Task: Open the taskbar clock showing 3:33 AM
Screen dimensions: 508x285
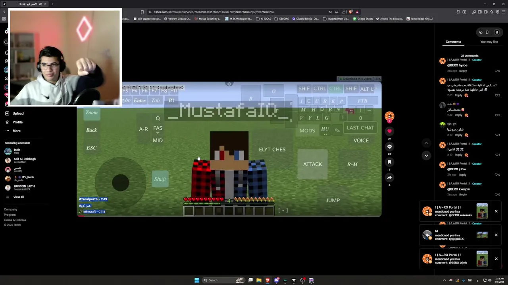Action: 499,280
